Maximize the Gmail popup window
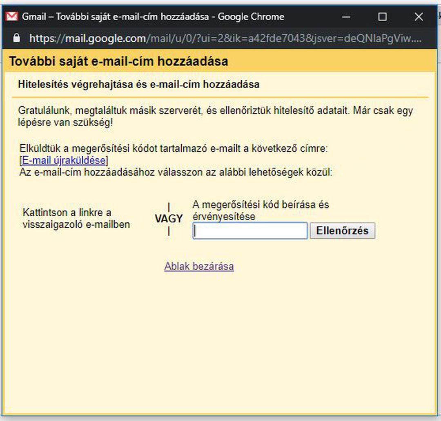Image resolution: width=441 pixels, height=421 pixels. pyautogui.click(x=382, y=17)
